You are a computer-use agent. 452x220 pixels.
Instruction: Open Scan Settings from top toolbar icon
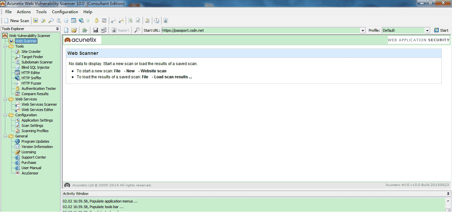138,20
